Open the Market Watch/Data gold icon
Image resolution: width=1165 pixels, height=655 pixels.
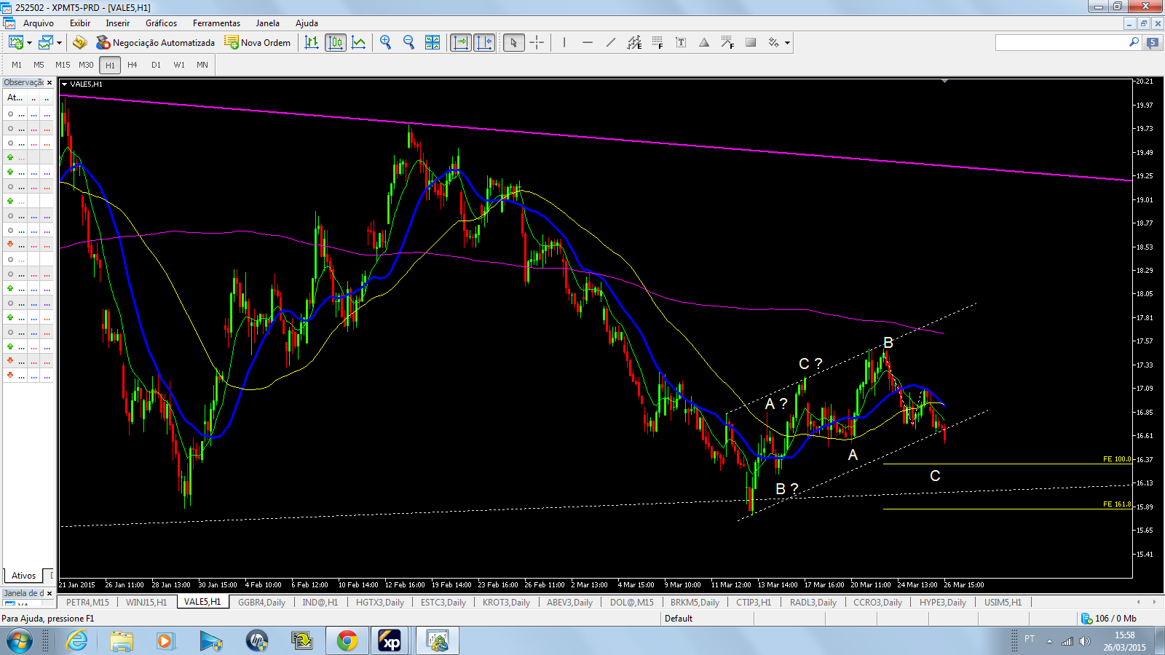(80, 42)
